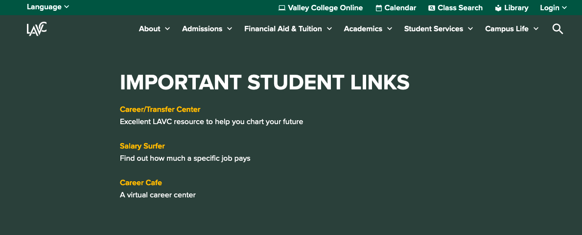The image size is (582, 235).
Task: Open the site search magnifier
Action: (558, 29)
